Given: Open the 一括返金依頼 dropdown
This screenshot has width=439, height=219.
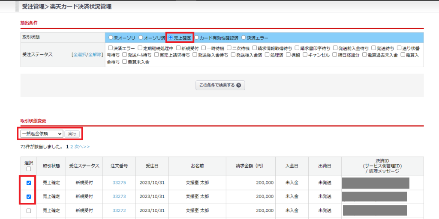Looking at the screenshot, I should click(42, 134).
